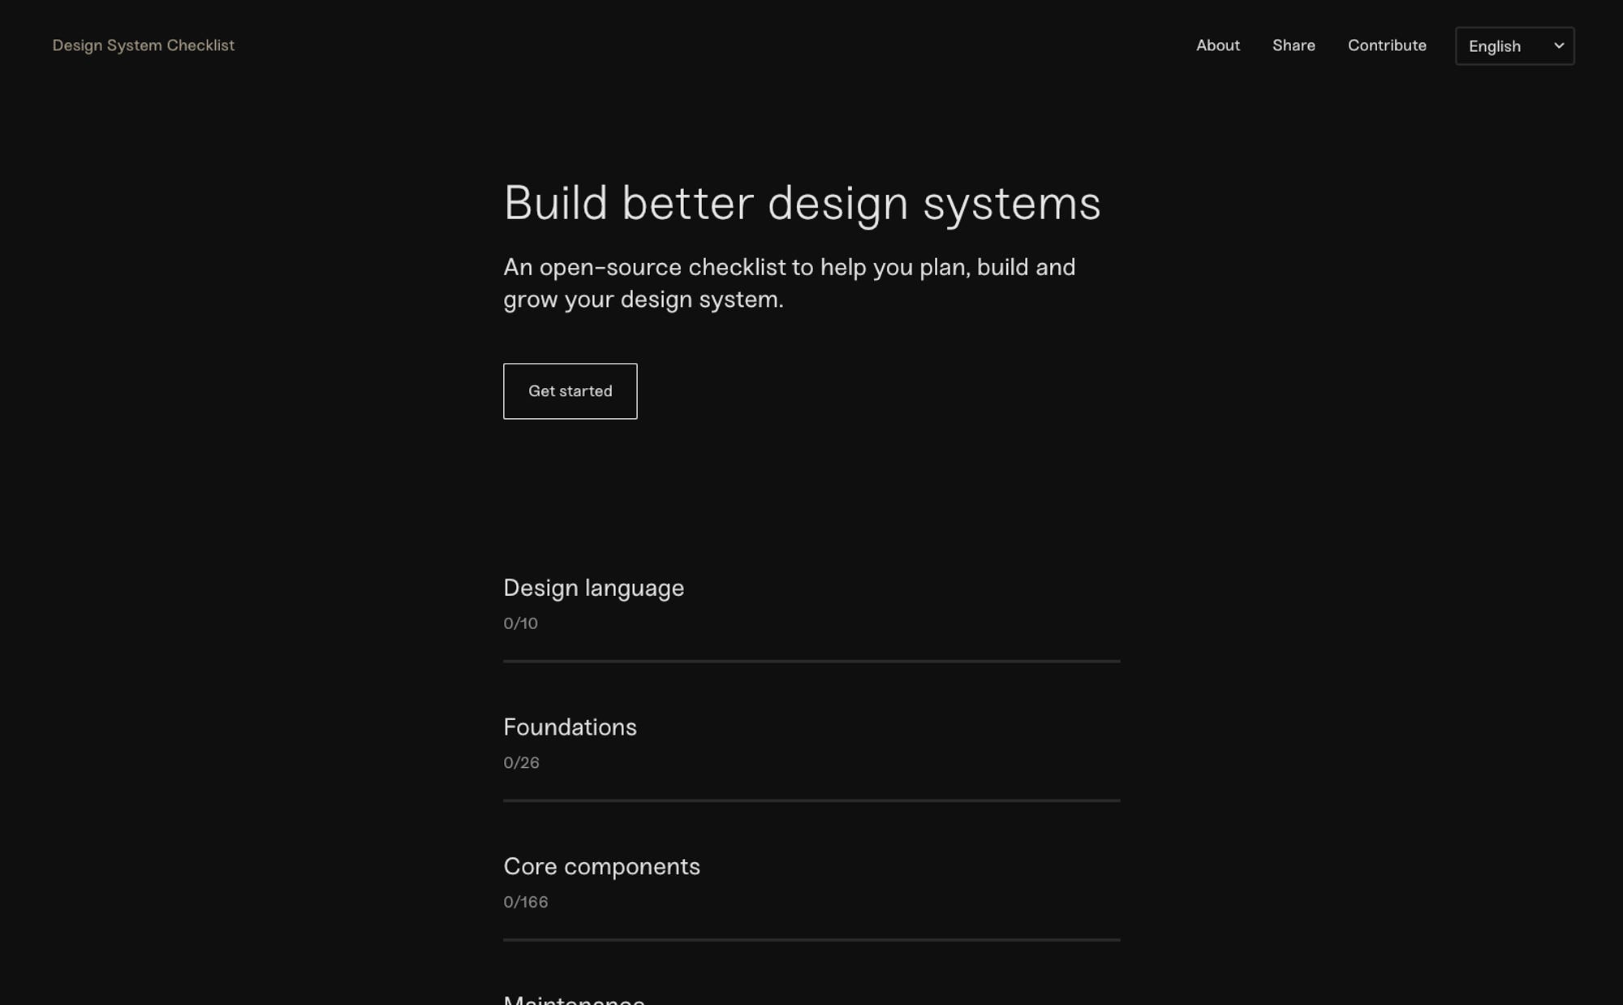Open the Foundations section
1623x1005 pixels.
pyautogui.click(x=570, y=727)
